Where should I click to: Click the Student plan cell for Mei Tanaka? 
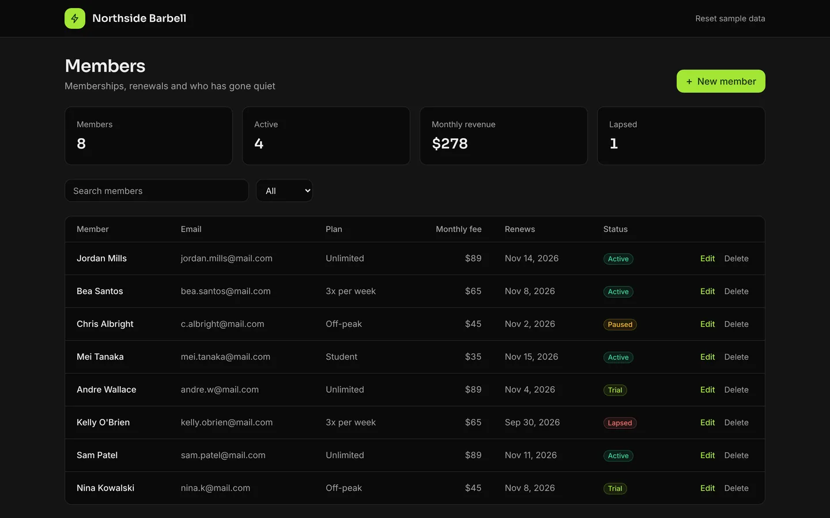341,357
